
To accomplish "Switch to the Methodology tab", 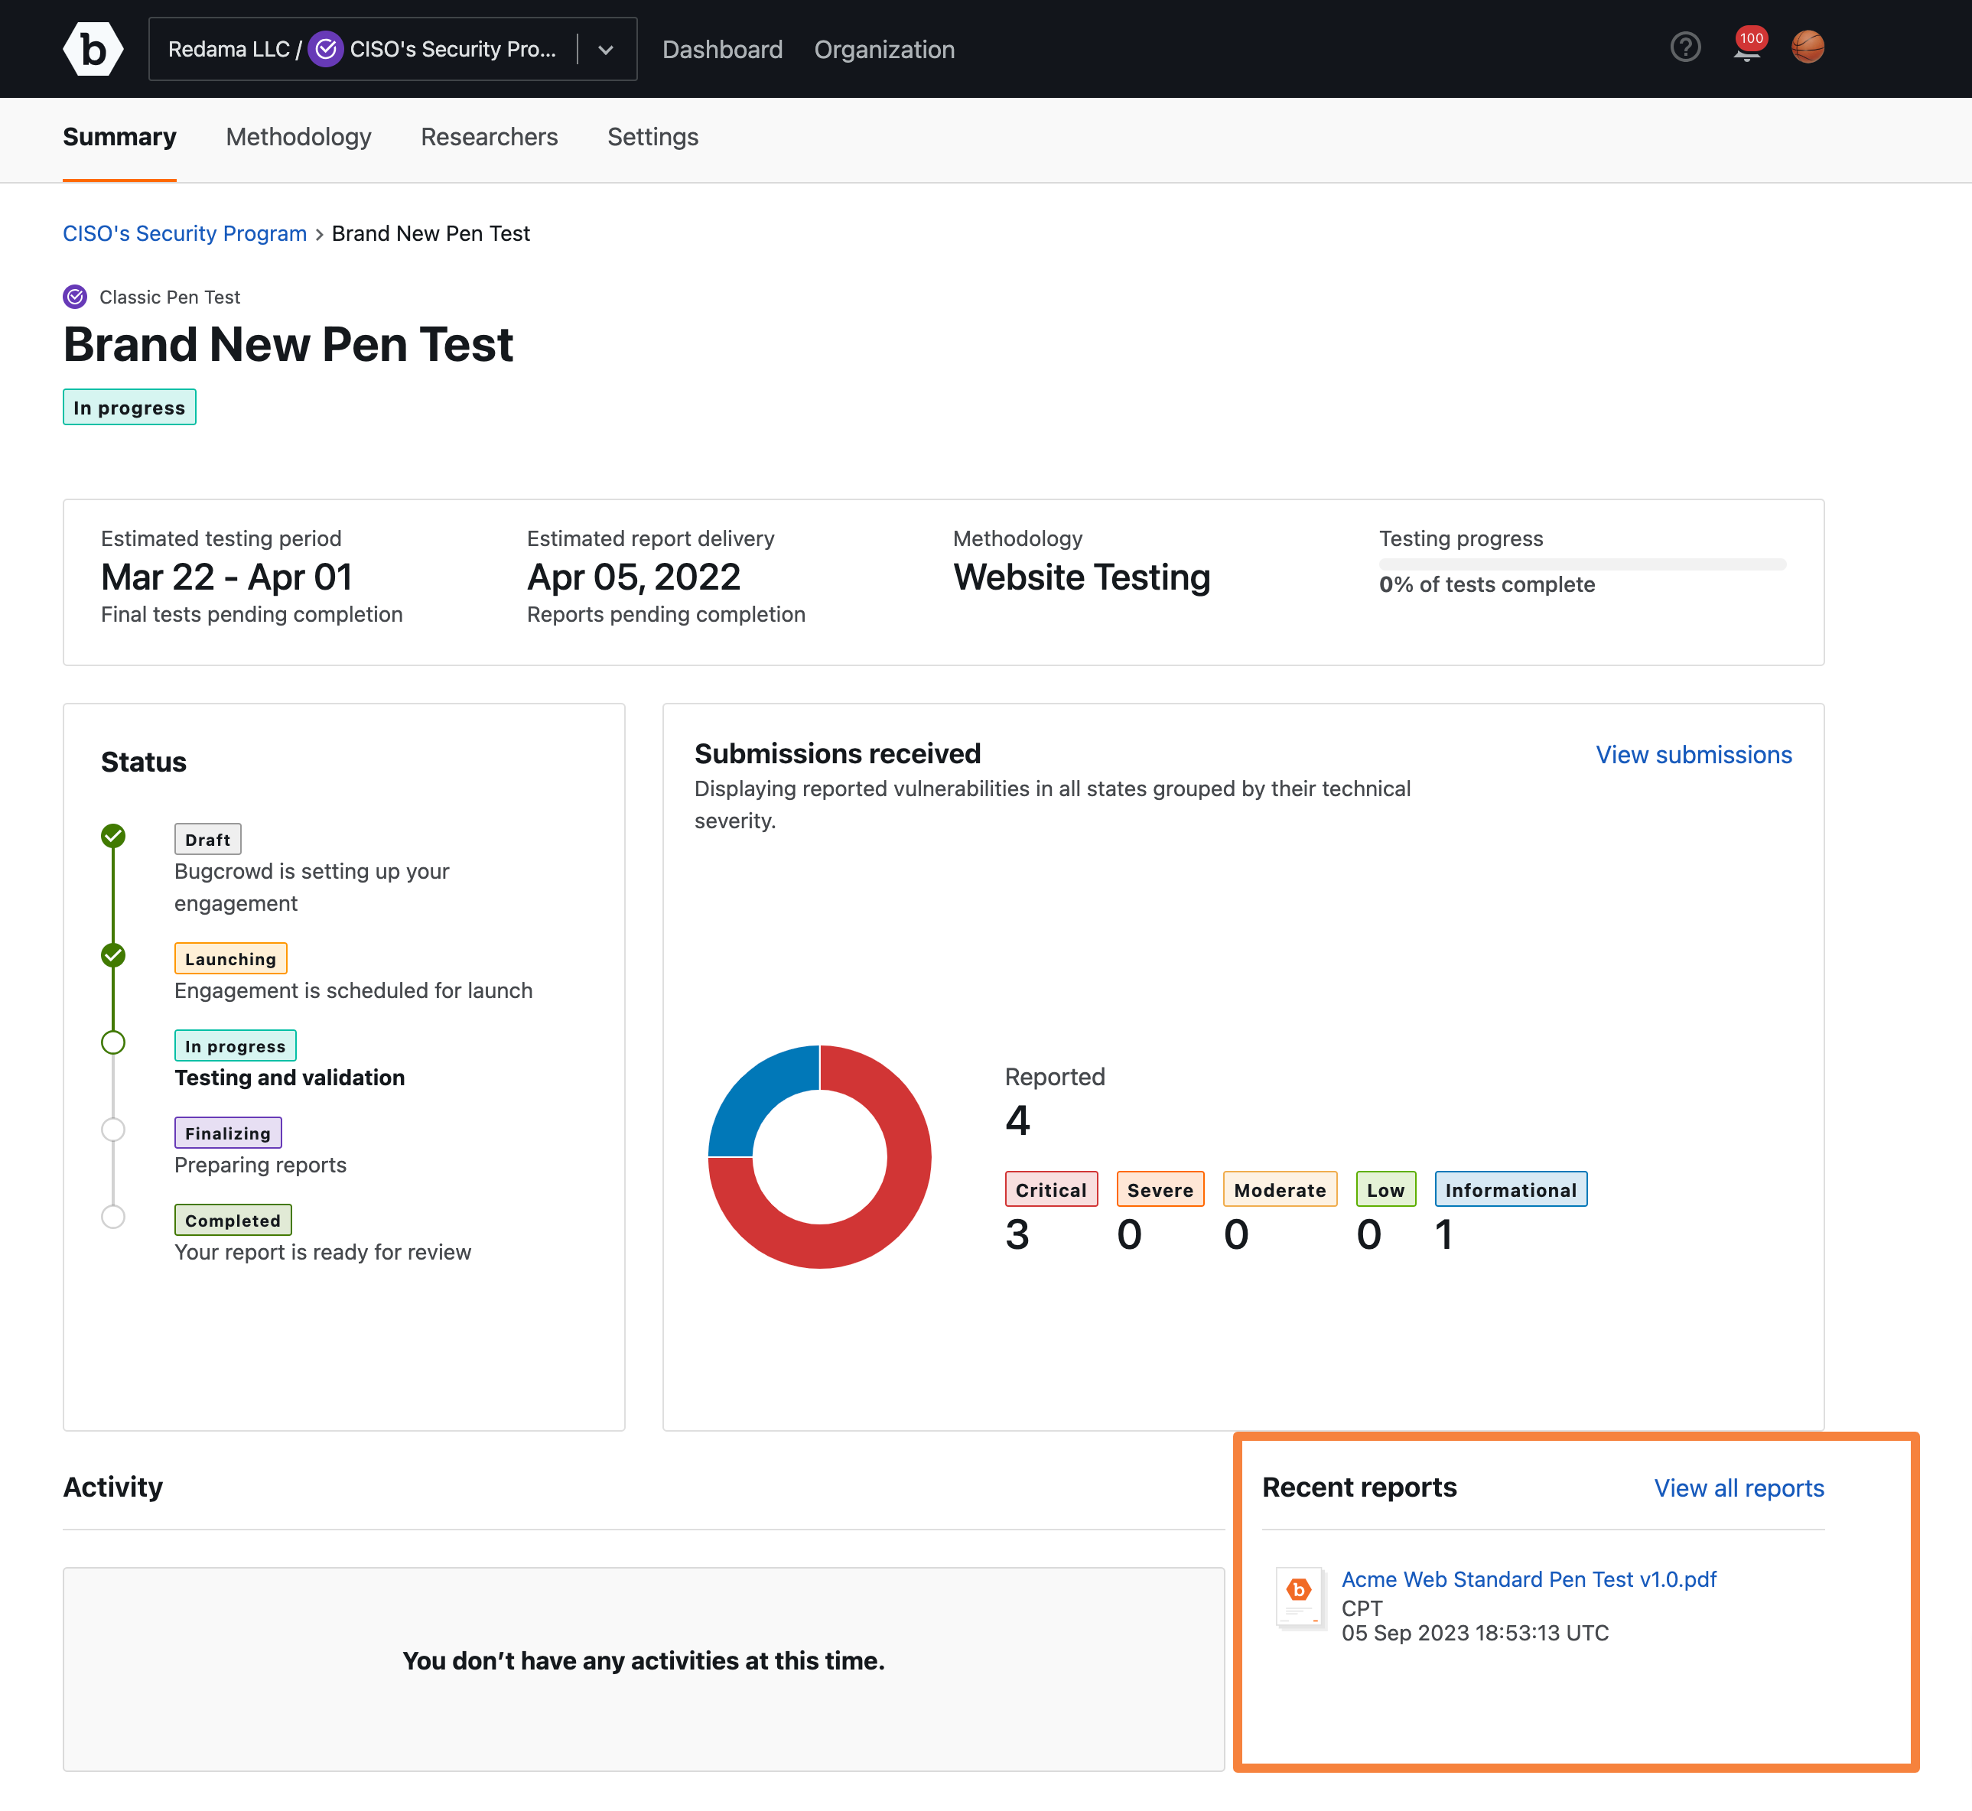I will click(x=298, y=137).
